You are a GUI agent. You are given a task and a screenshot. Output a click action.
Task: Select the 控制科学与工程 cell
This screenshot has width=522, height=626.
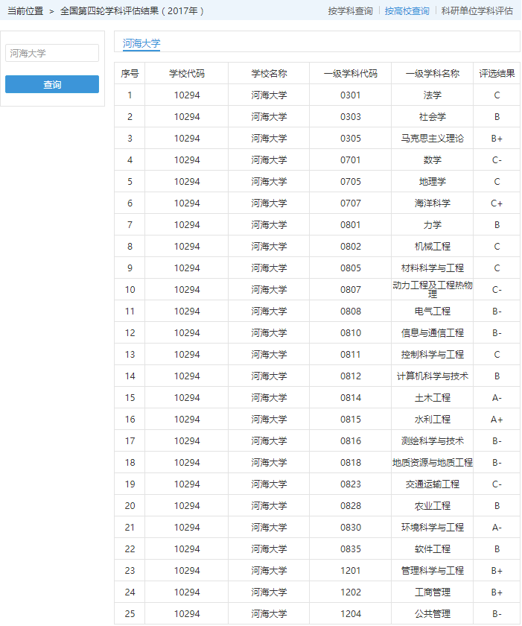433,354
